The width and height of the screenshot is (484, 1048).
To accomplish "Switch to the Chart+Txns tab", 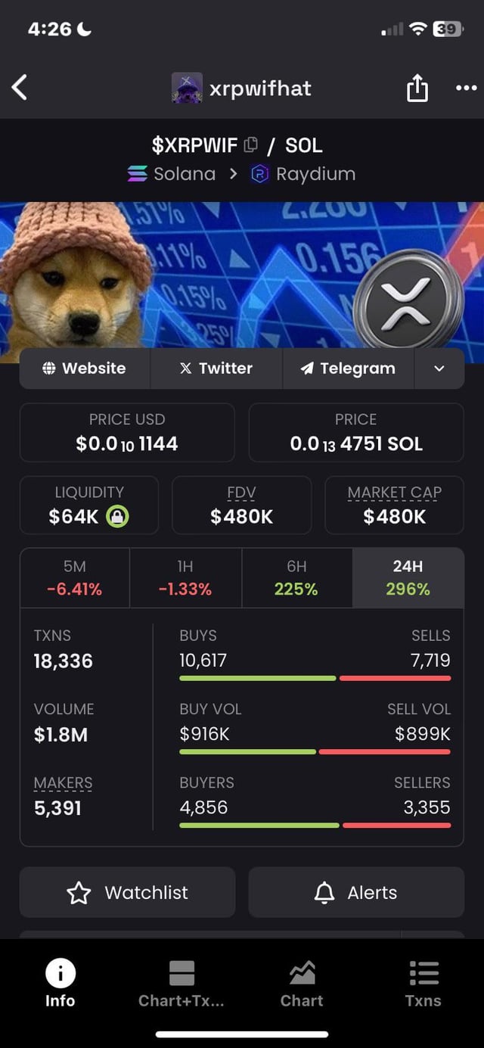I will 181,984.
